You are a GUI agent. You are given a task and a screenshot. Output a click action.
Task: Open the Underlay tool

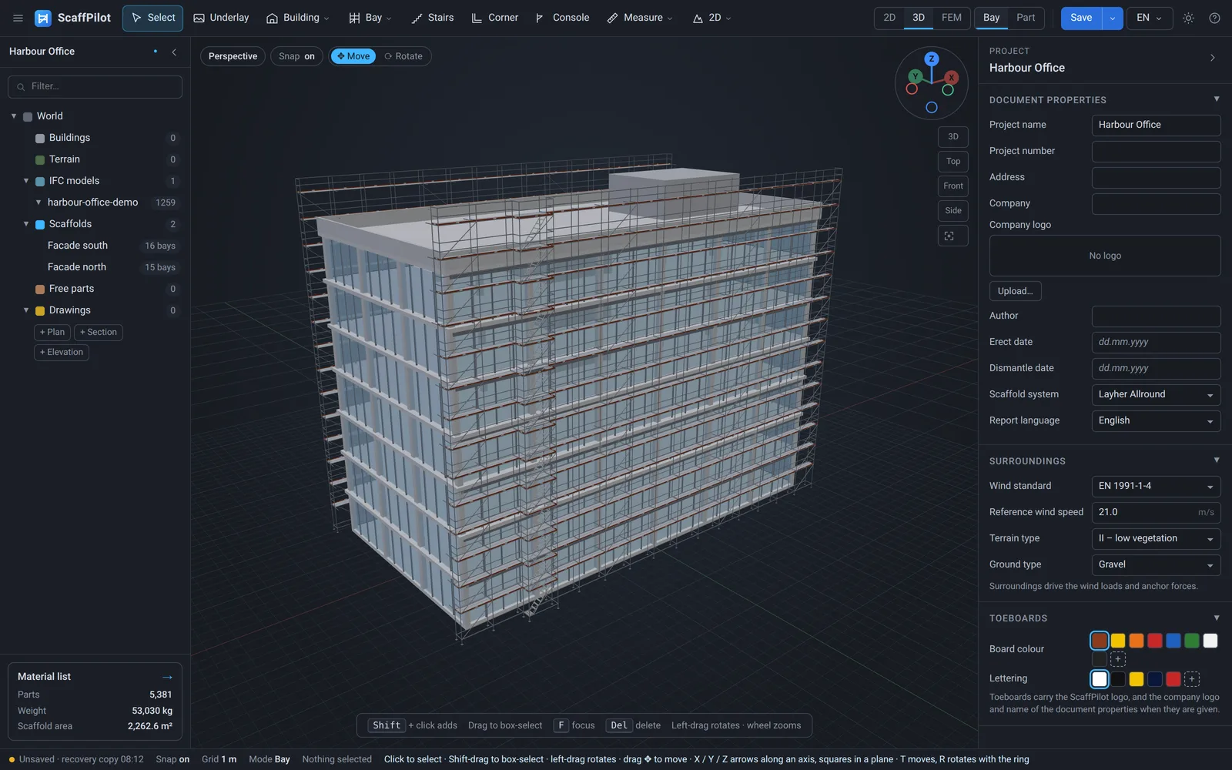point(221,18)
